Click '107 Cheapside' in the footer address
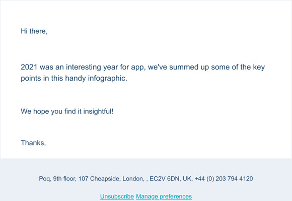The image size is (292, 201). 99,179
